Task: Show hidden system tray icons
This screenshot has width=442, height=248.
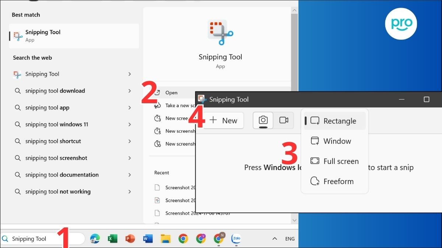Action: (x=274, y=239)
